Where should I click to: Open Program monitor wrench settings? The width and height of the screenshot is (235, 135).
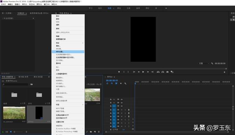point(212,63)
